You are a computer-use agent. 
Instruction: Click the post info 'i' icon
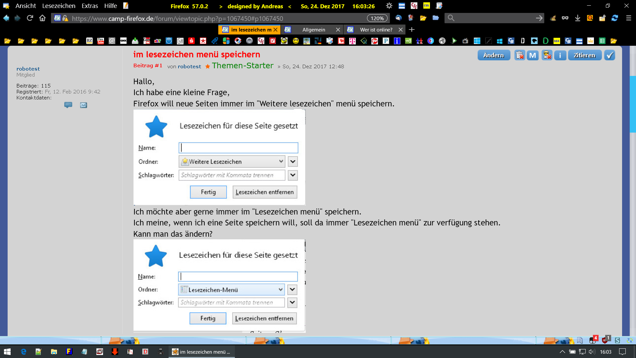coord(560,55)
